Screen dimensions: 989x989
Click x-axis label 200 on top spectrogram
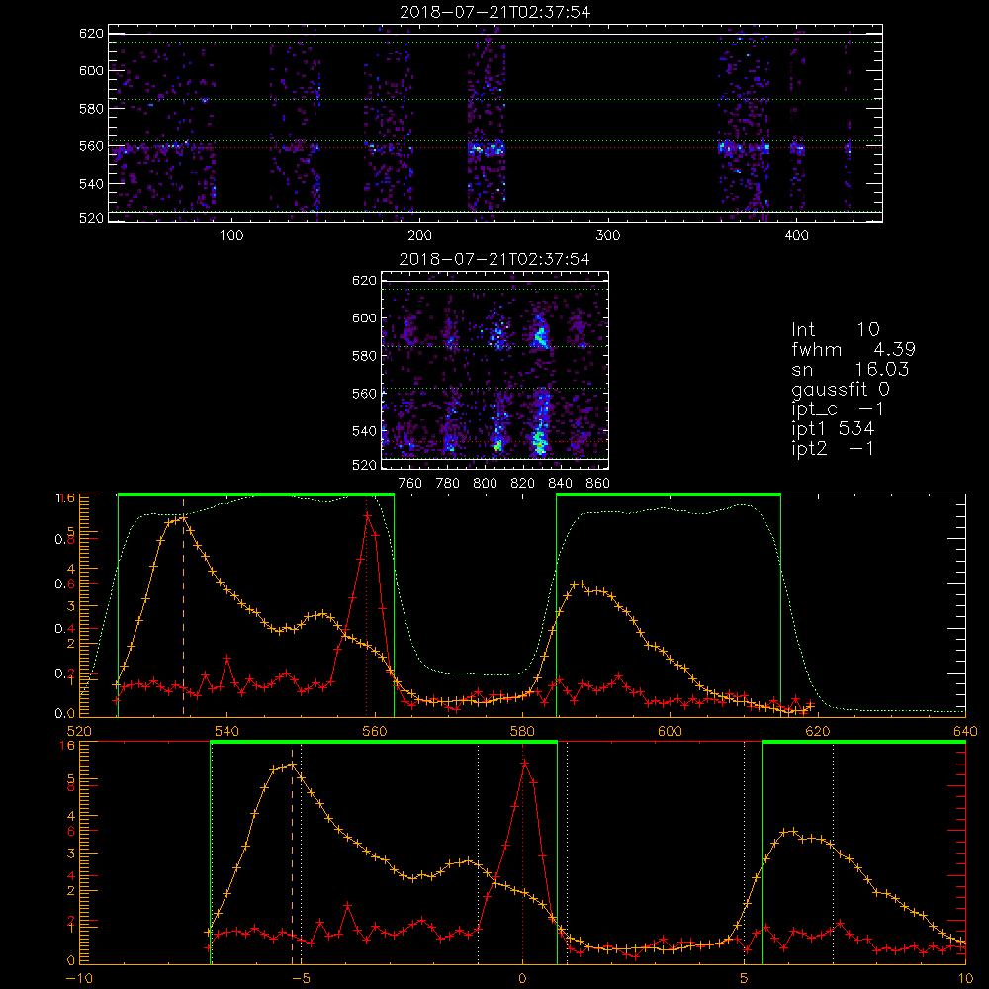tap(419, 236)
